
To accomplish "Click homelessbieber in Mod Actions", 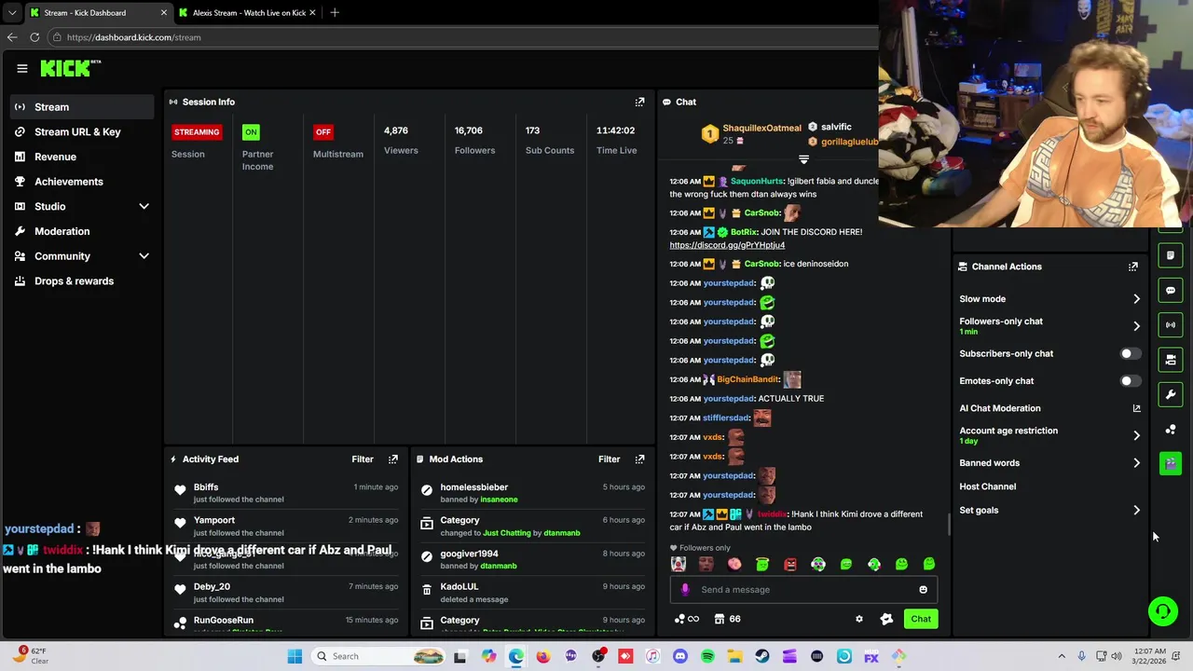I will coord(473,487).
